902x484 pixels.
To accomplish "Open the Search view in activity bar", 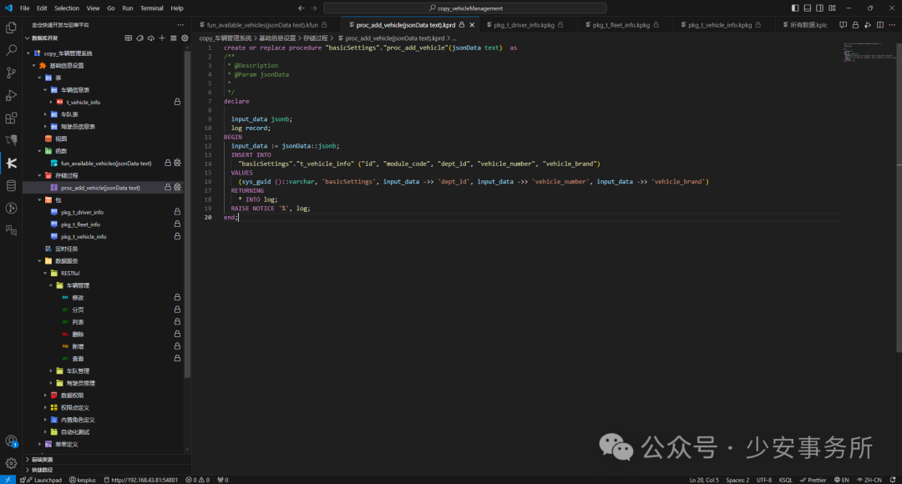I will (11, 50).
